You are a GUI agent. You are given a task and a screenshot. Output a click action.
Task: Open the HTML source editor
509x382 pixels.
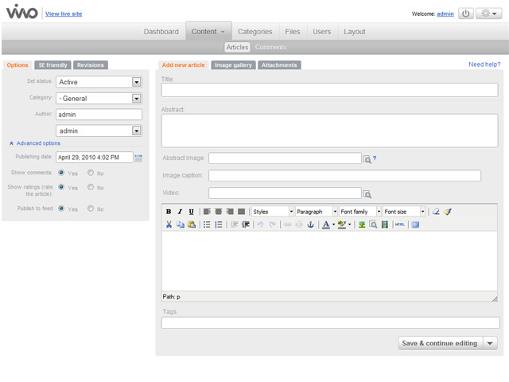(x=400, y=224)
